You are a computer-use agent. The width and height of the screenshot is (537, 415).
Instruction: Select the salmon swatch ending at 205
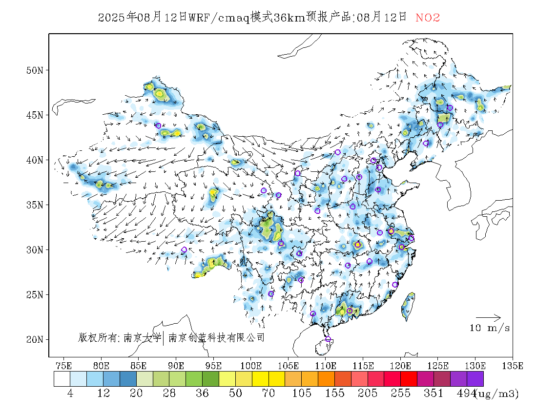click(x=359, y=379)
